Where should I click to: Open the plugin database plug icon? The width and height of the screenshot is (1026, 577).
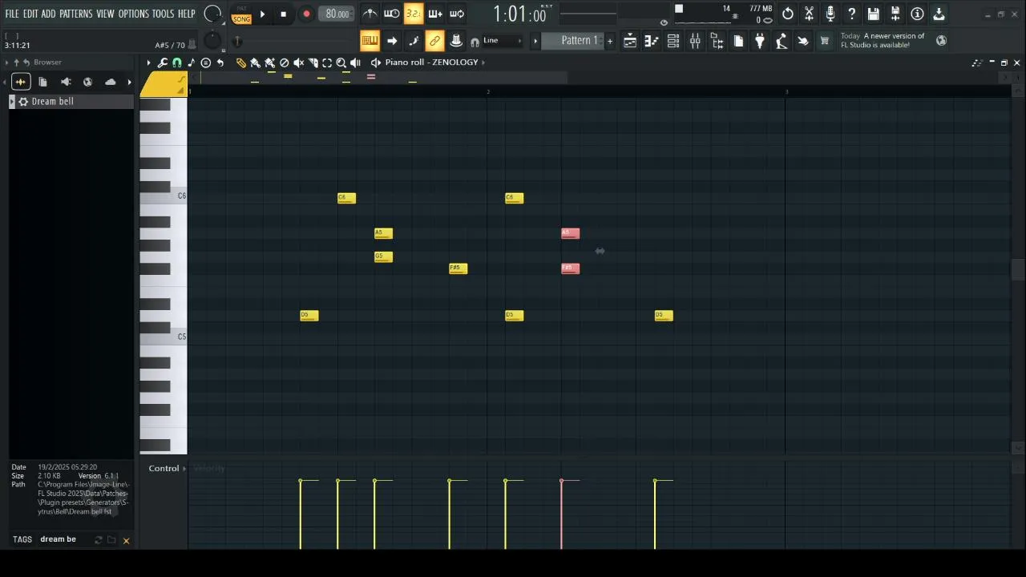(760, 41)
